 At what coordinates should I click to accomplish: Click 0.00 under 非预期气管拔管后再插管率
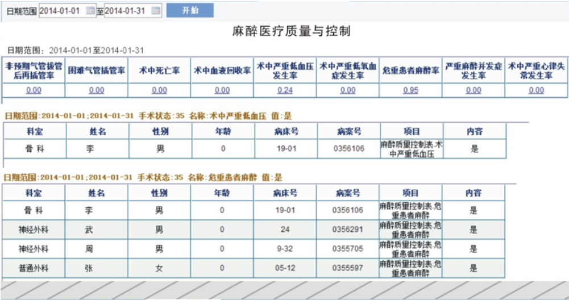34,90
